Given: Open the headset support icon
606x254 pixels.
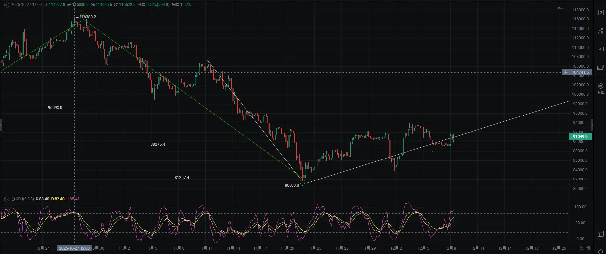Looking at the screenshot, I should [x=600, y=252].
